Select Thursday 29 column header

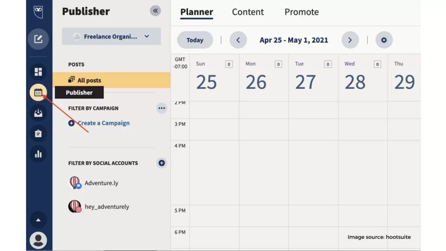404,77
